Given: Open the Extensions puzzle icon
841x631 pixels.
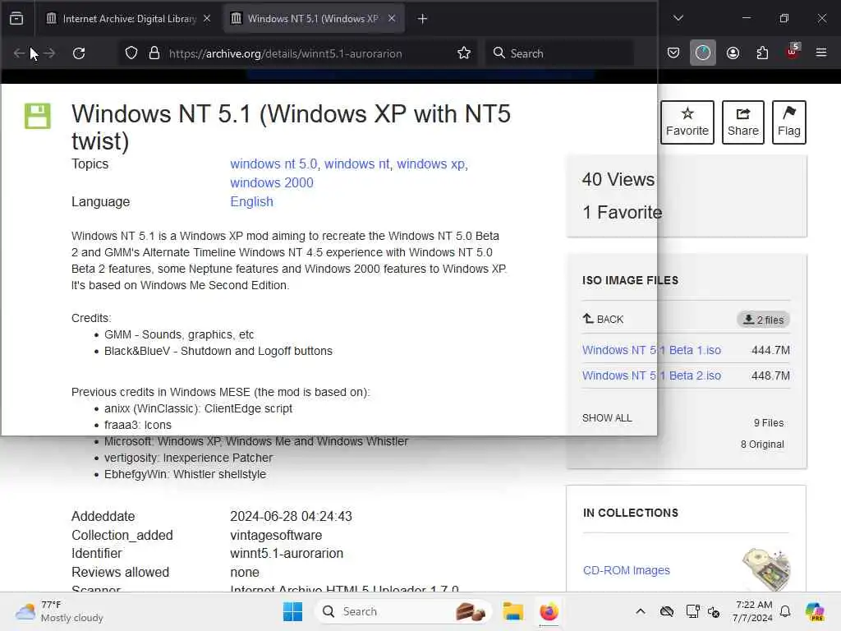Looking at the screenshot, I should tap(762, 53).
